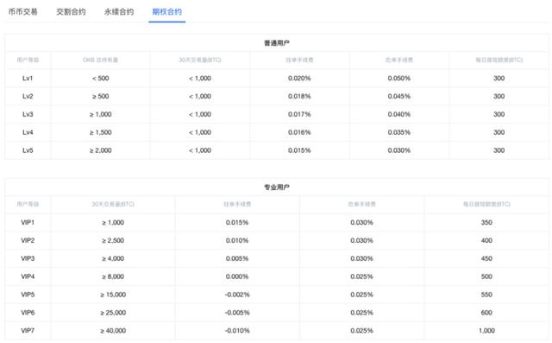
Task: Click the active 期权合约 tab
Action: click(x=166, y=11)
